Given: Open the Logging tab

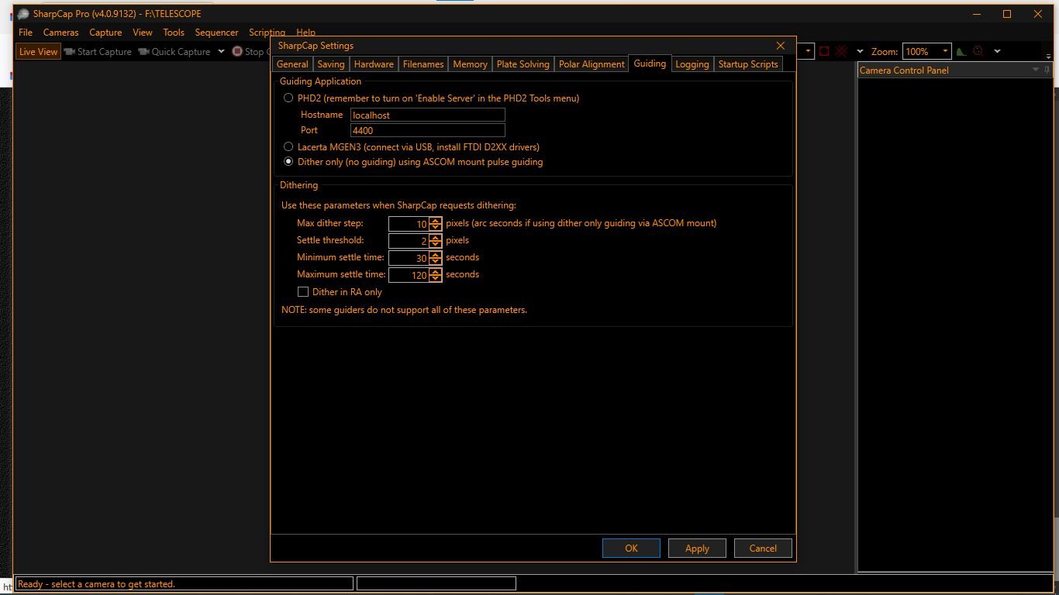Looking at the screenshot, I should pyautogui.click(x=692, y=64).
